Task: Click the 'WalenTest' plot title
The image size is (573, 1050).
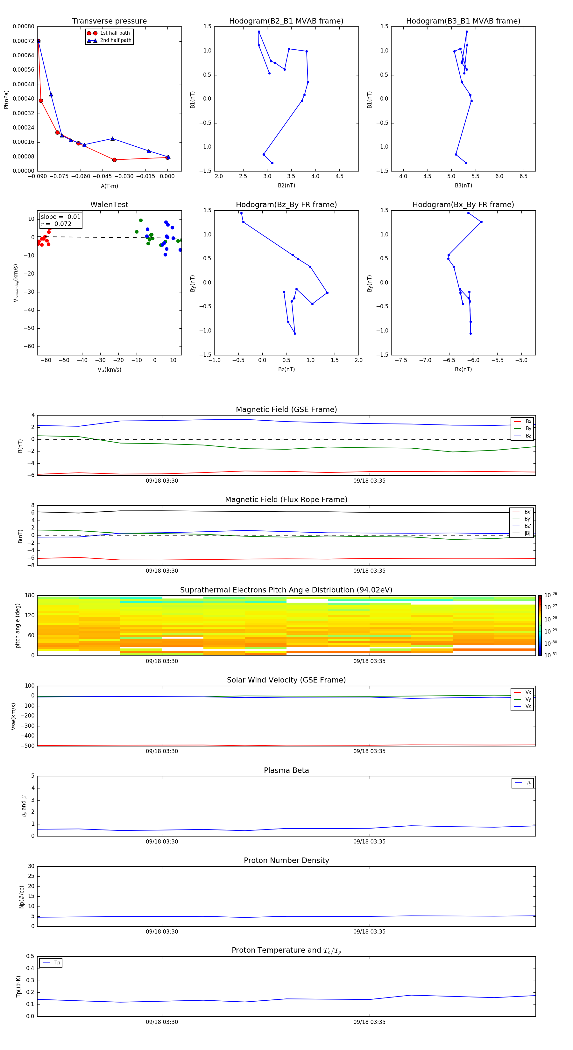Action: pyautogui.click(x=109, y=205)
